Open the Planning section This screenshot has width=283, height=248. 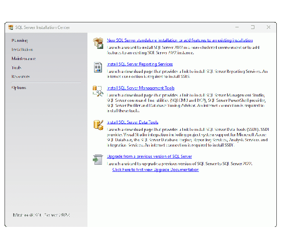(x=19, y=41)
